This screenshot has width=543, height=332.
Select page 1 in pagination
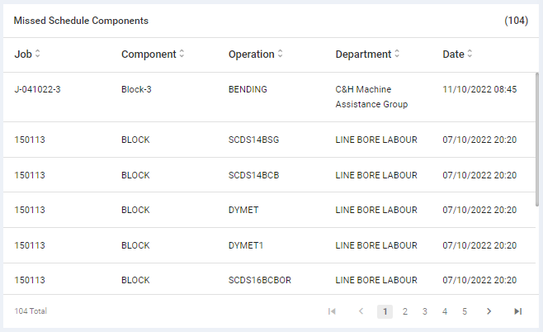pyautogui.click(x=385, y=311)
